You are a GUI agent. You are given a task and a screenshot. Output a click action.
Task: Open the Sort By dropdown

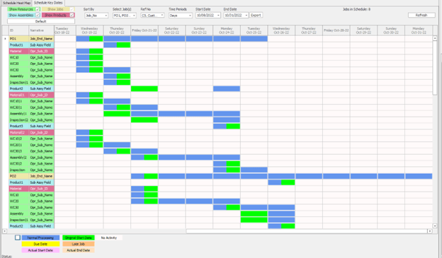[106, 16]
